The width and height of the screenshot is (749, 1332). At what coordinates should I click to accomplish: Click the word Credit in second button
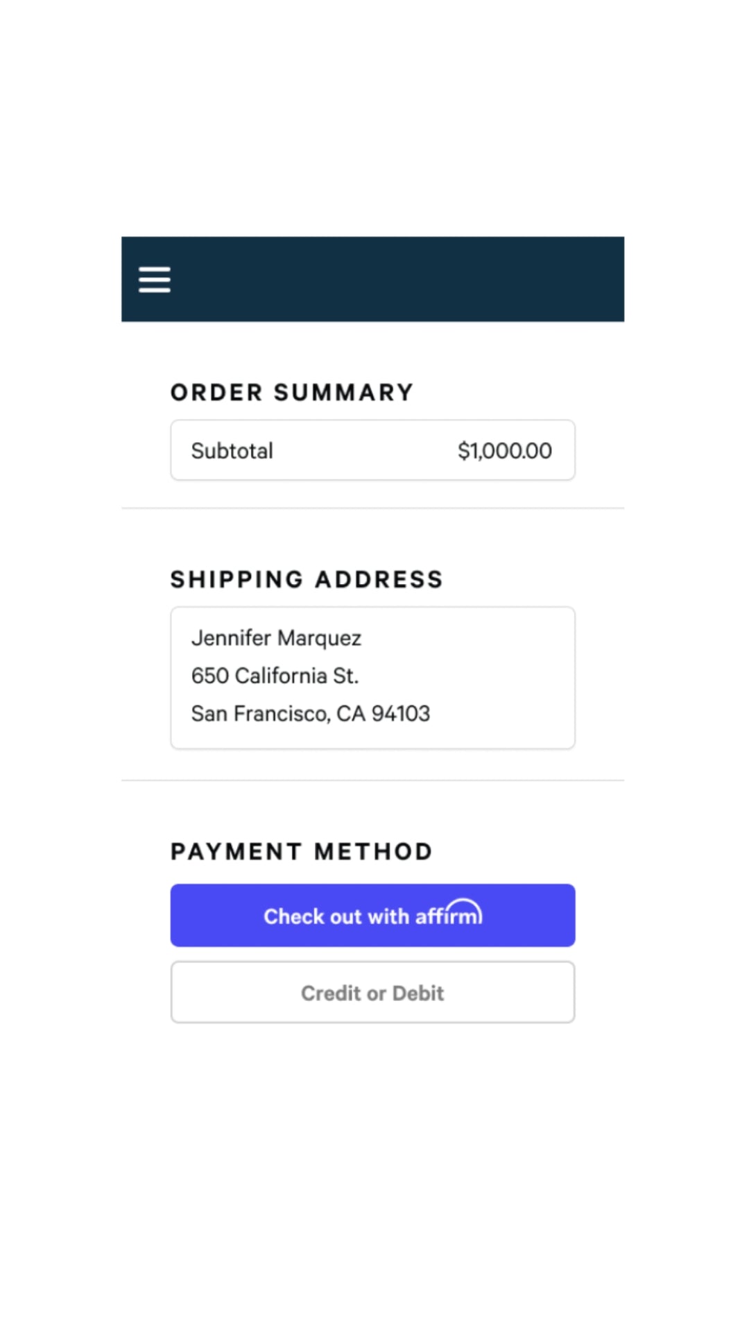pos(331,993)
